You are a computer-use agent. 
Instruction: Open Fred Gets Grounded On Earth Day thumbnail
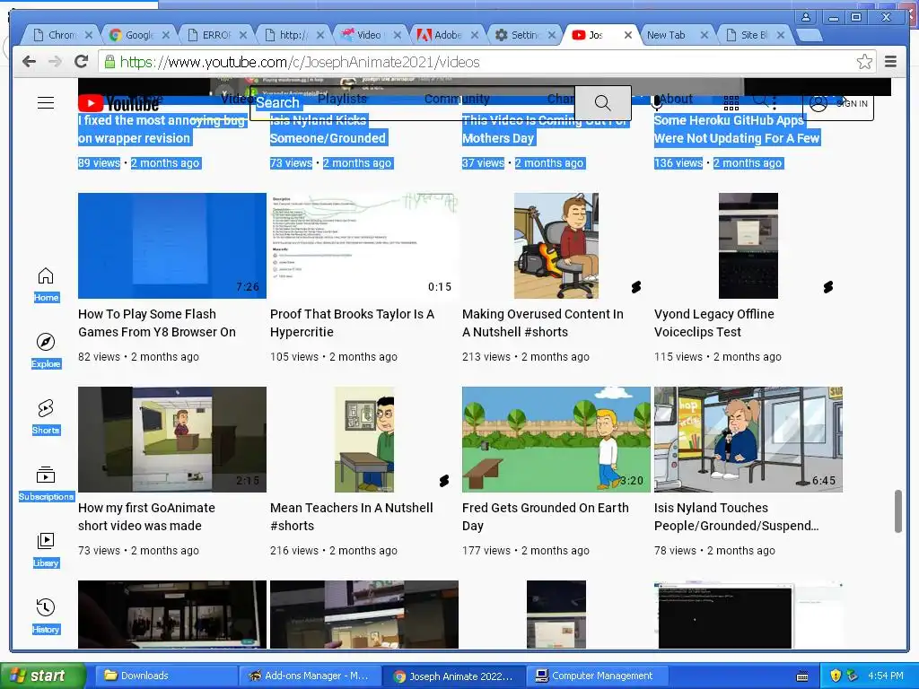coord(556,440)
